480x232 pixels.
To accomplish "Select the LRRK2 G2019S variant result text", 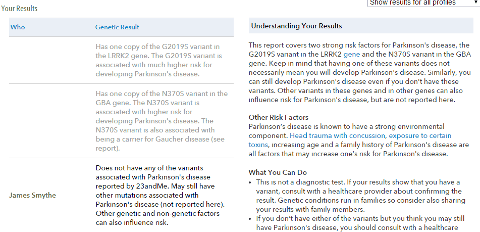I will tap(159, 60).
